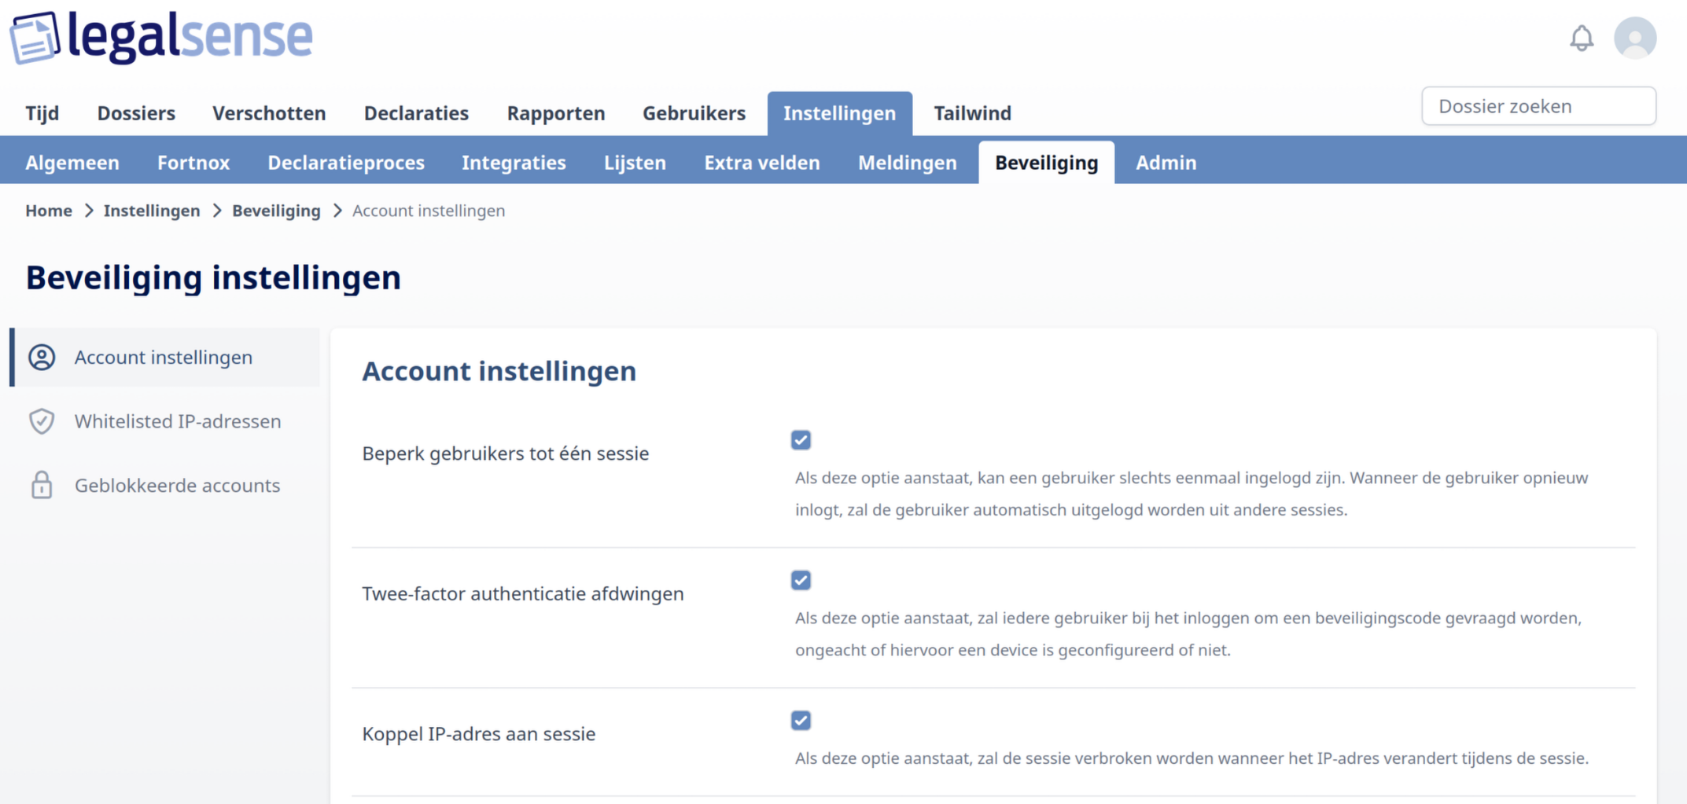The height and width of the screenshot is (804, 1687).
Task: Select the Instellingen main tab
Action: click(x=840, y=113)
